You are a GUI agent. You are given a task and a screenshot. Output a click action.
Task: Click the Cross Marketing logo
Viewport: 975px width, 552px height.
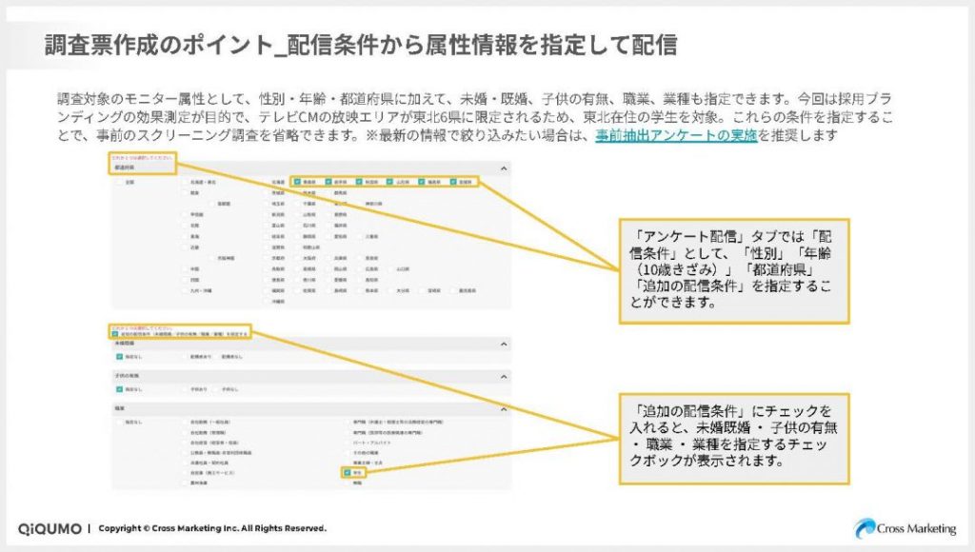pos(905,528)
